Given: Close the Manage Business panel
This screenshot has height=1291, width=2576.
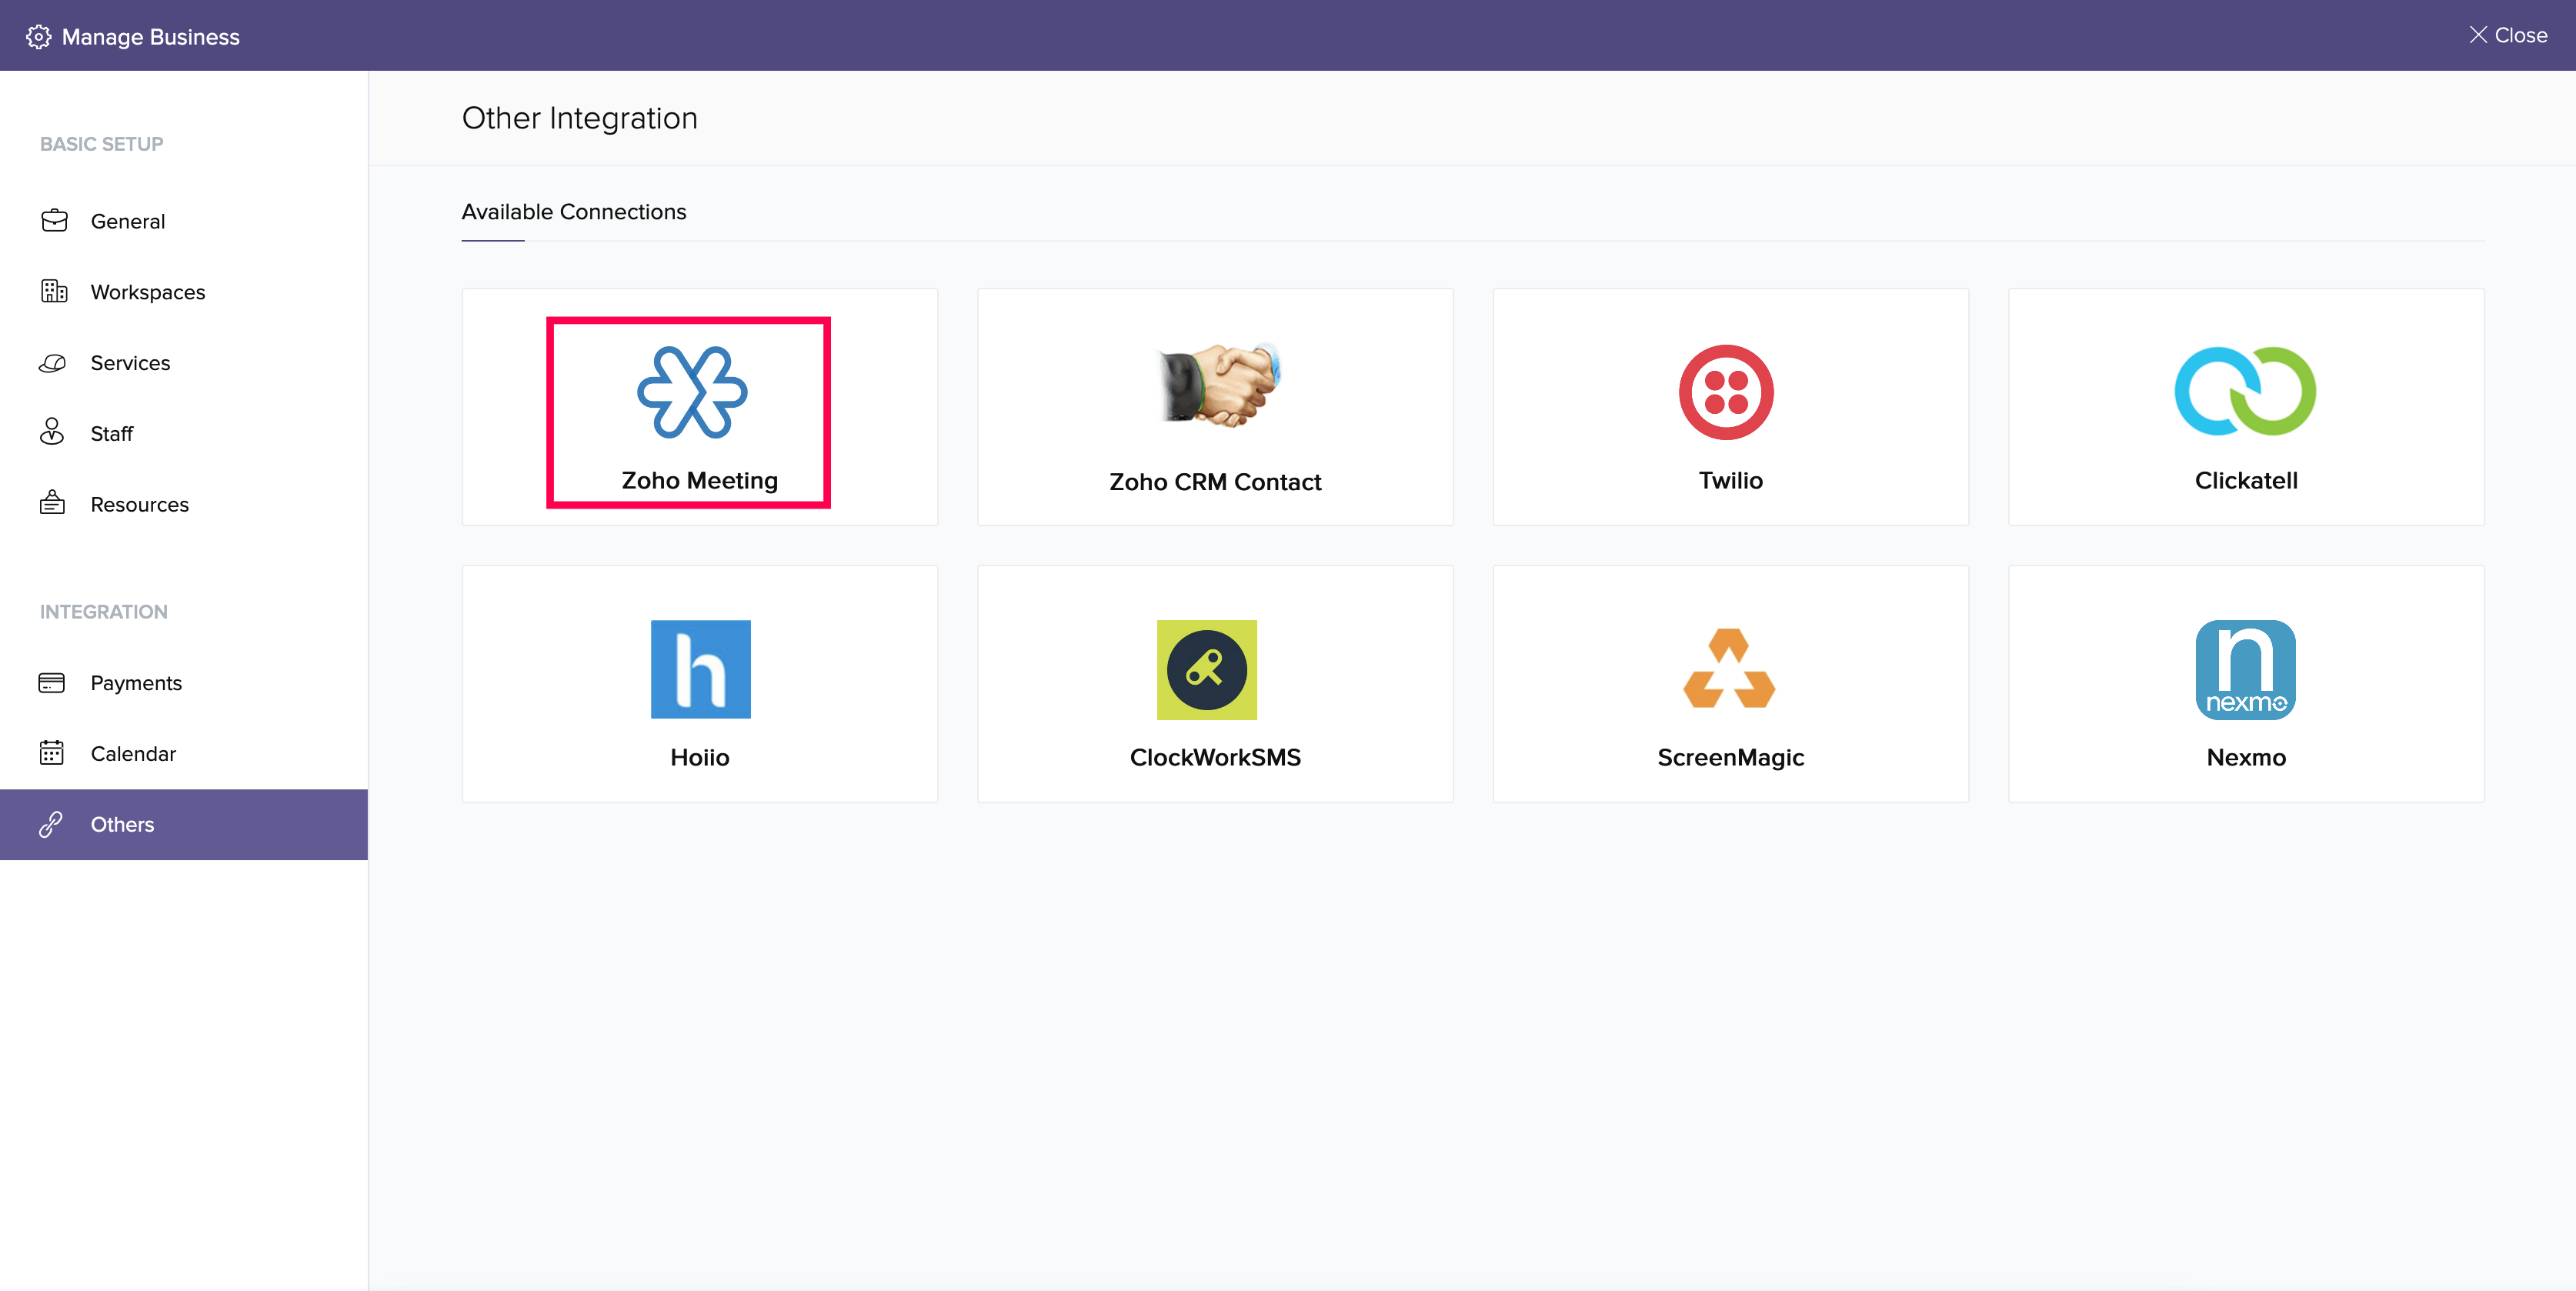Looking at the screenshot, I should pos(2507,35).
